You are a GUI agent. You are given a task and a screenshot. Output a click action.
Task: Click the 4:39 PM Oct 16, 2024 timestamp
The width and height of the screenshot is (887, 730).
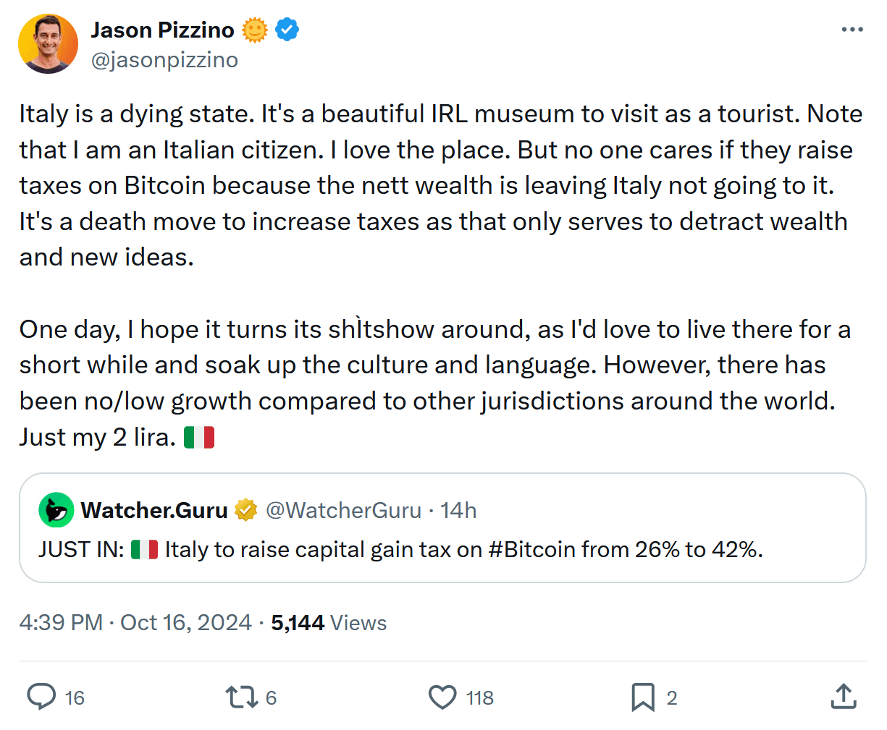(x=135, y=623)
